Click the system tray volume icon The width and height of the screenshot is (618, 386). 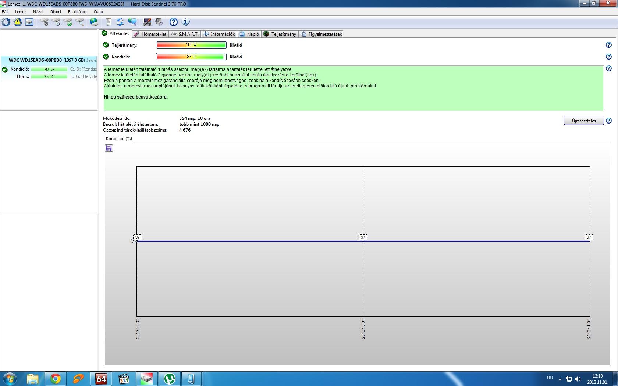tap(578, 379)
